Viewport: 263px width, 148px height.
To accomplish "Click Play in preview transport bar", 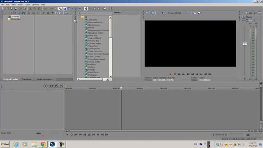I will (x=184, y=74).
